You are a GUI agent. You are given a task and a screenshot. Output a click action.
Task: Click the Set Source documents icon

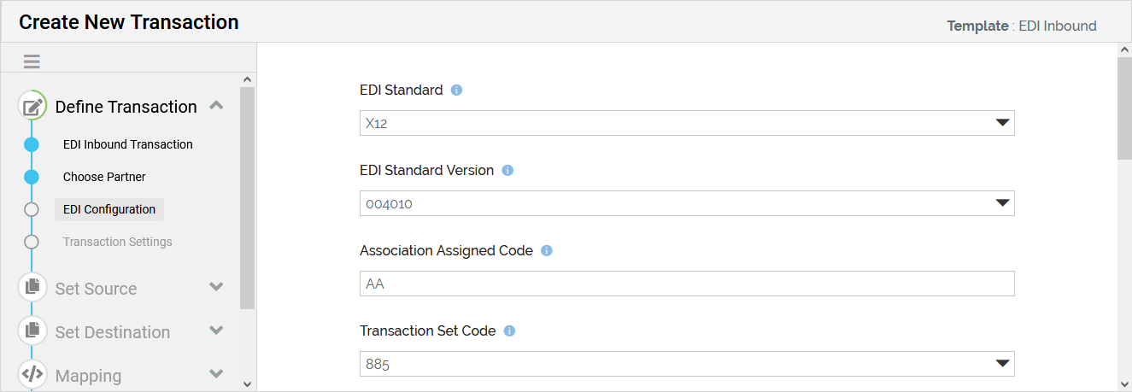coord(32,288)
